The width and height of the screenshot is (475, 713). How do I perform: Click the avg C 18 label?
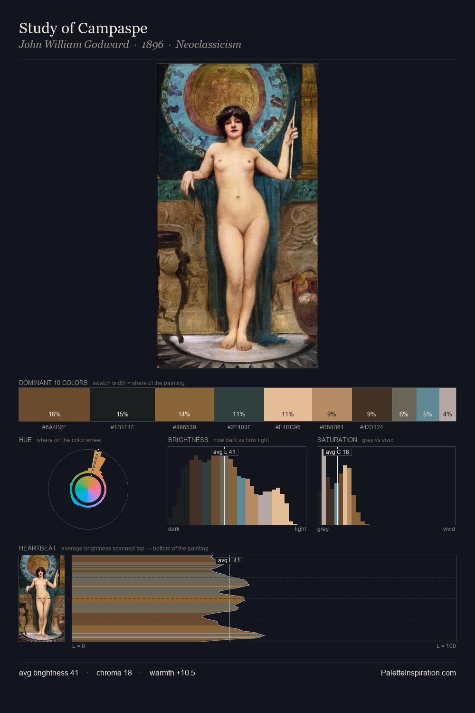337,452
